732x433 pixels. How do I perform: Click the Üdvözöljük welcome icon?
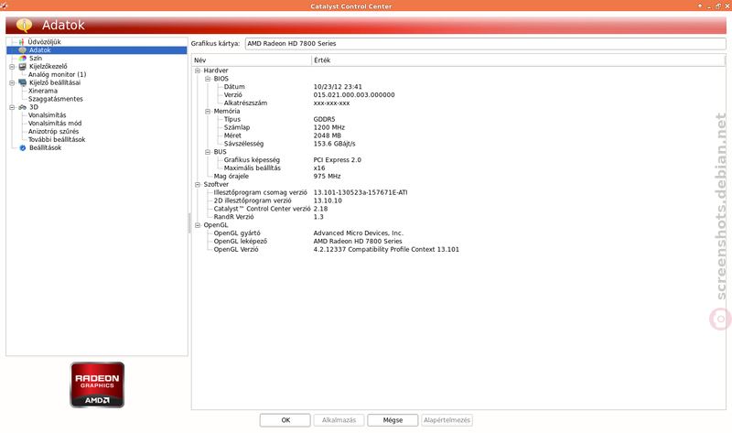pos(21,42)
